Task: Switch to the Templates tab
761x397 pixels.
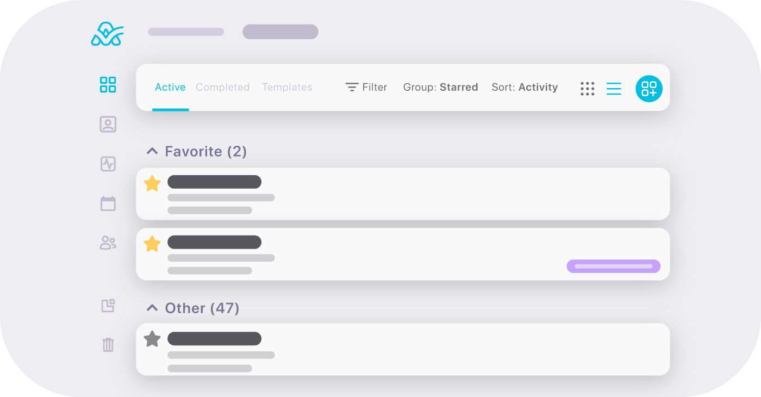Action: 287,87
